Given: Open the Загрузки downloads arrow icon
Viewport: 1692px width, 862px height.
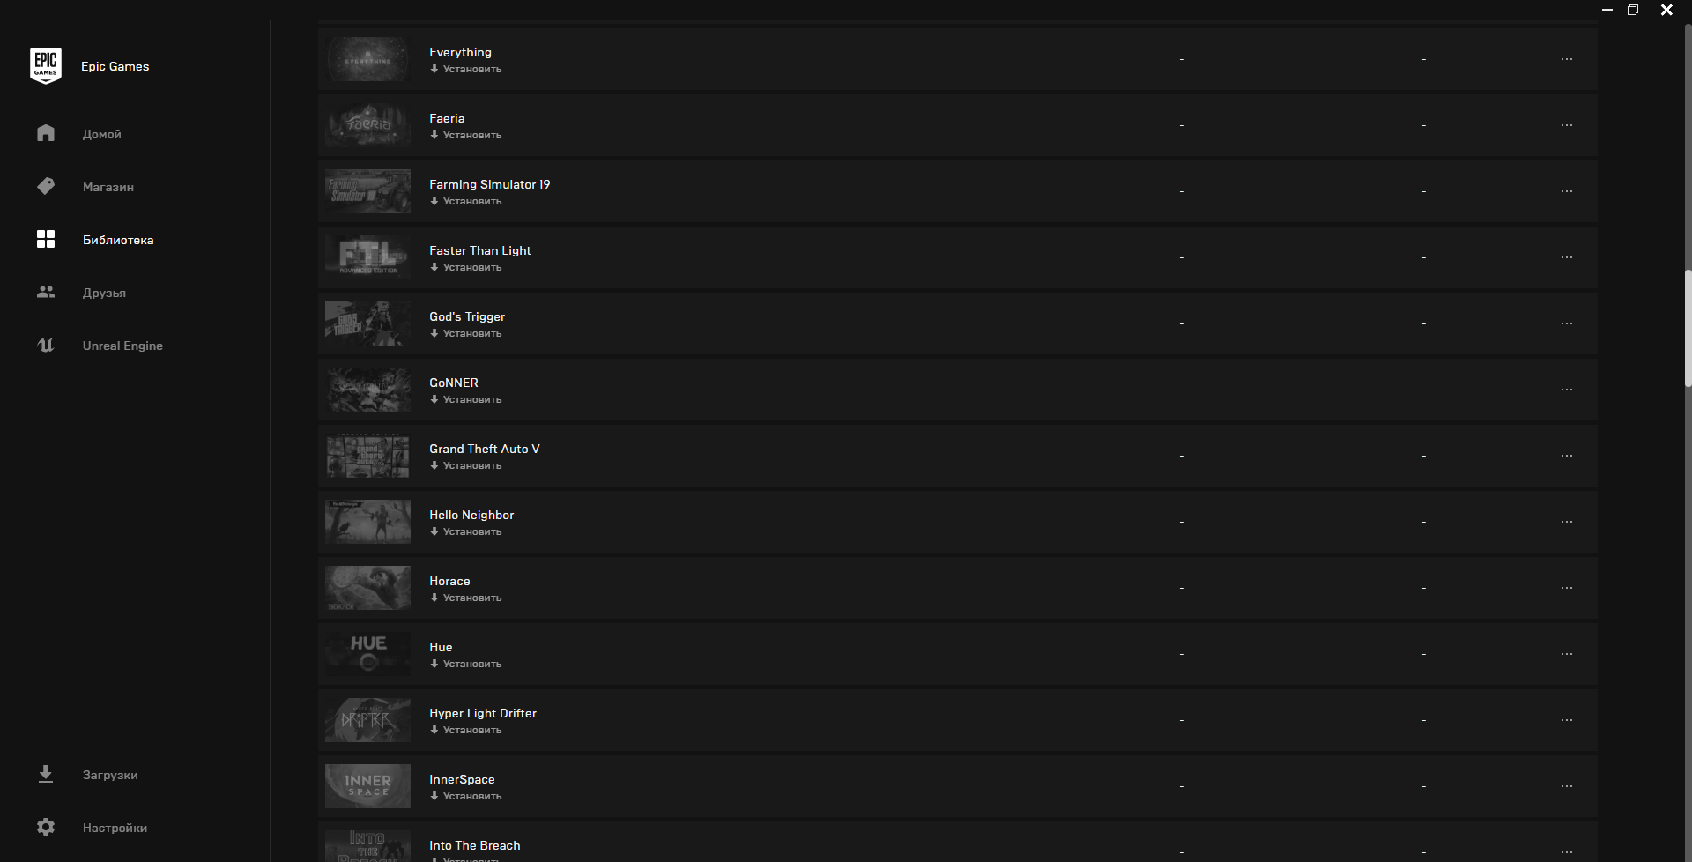Looking at the screenshot, I should pos(46,774).
